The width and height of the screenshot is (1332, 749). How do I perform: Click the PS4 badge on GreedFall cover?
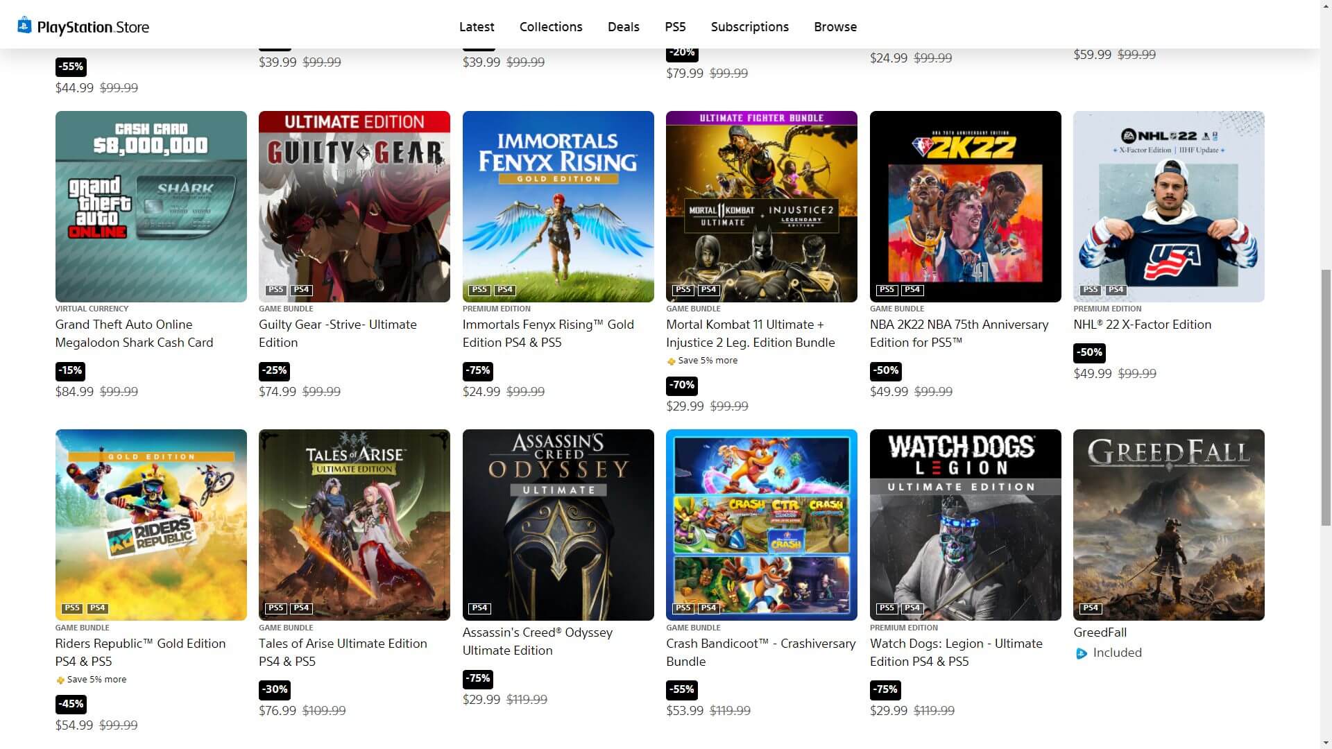click(1090, 608)
